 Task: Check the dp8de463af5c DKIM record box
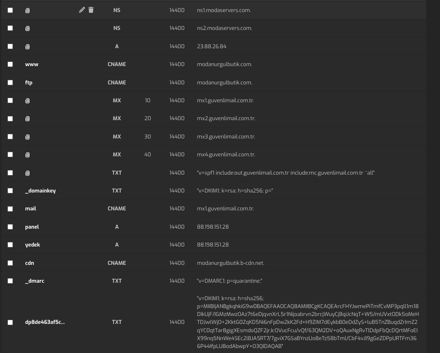[10, 322]
